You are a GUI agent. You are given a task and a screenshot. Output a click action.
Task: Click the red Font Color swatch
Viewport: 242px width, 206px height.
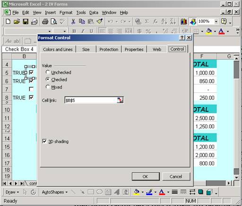221,31
